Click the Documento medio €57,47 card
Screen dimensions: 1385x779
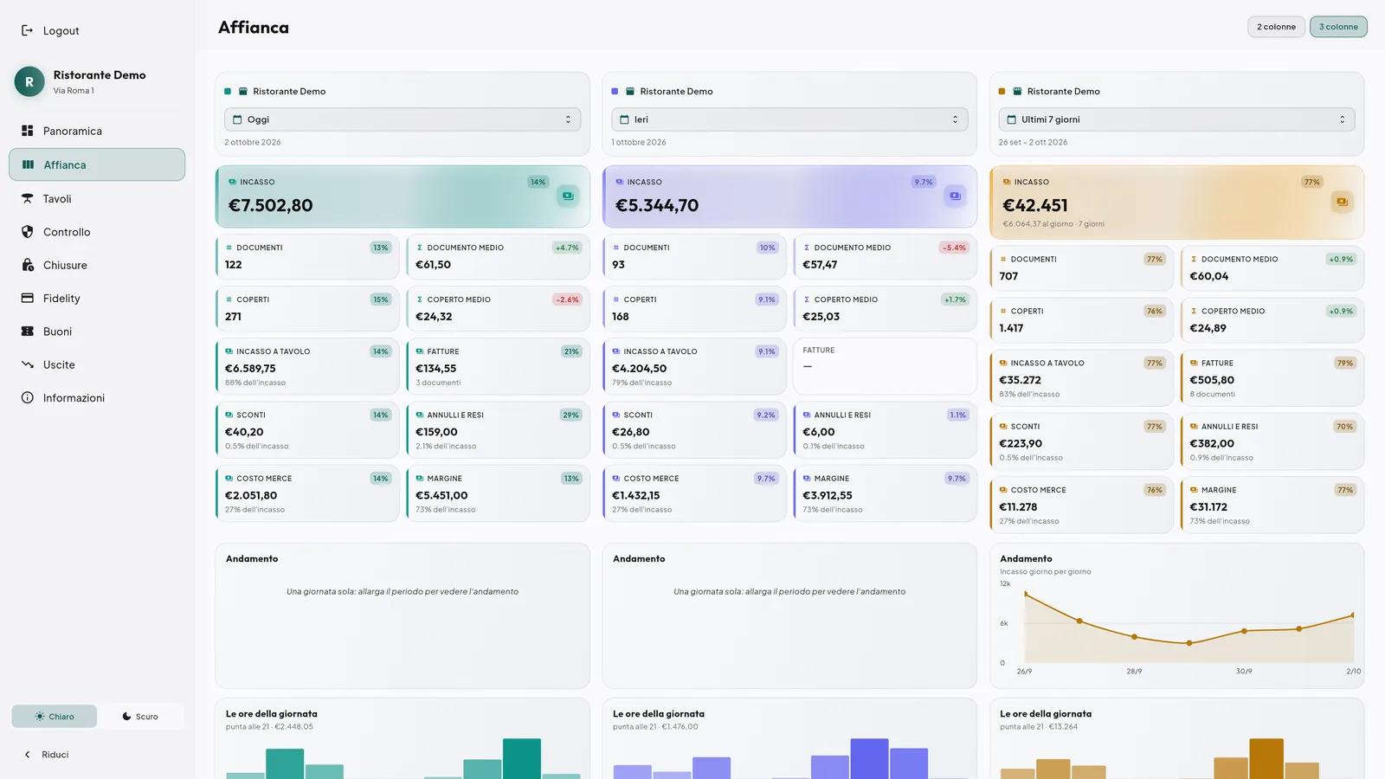[x=885, y=257]
